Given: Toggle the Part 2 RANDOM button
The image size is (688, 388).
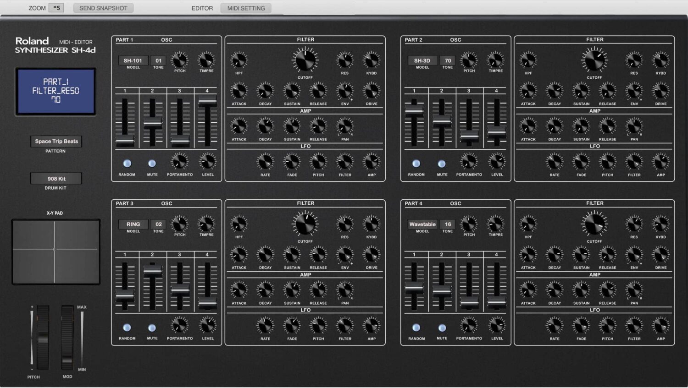Looking at the screenshot, I should (x=416, y=164).
